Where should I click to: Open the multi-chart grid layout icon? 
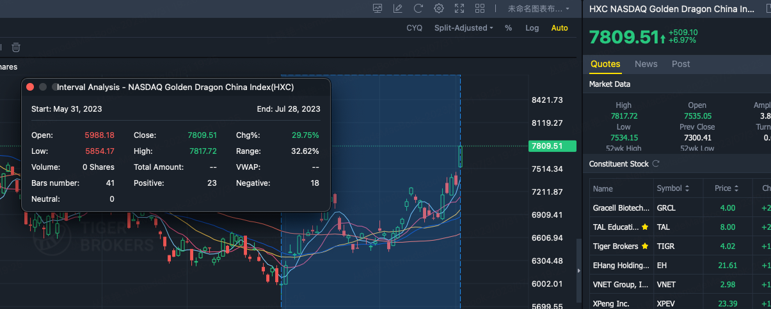tap(480, 8)
